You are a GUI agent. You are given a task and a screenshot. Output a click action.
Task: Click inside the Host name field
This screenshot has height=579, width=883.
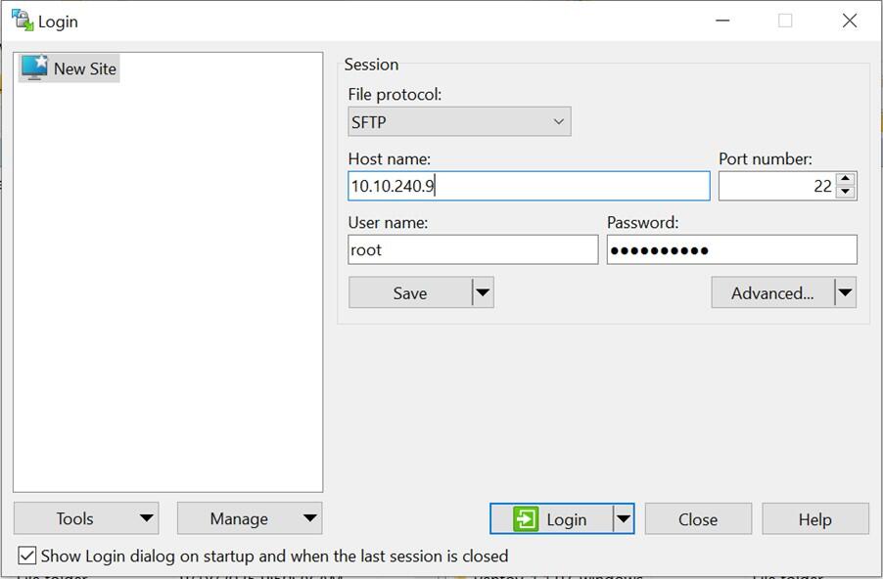(x=529, y=185)
